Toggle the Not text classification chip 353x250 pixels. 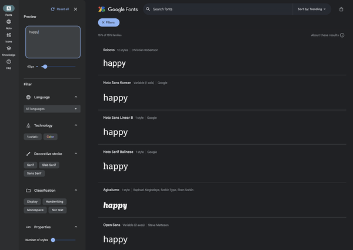[x=58, y=210]
